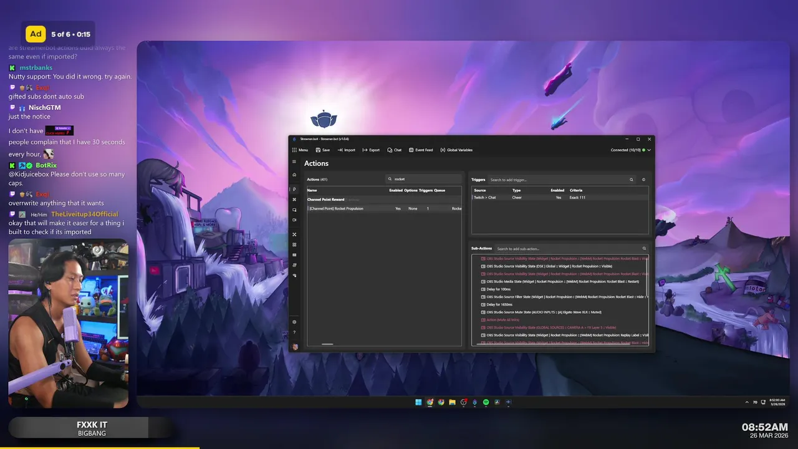
Task: Select the Twitch > Chat Cheer trigger row
Action: [560, 197]
